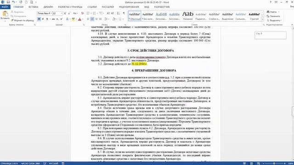Redo the last action

(x=21, y=2)
